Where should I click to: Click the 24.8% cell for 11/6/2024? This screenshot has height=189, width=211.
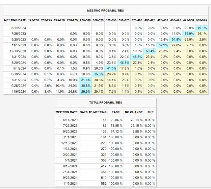click(x=73, y=92)
